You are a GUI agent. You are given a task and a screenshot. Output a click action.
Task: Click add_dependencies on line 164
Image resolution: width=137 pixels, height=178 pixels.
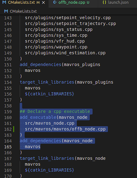point(40,141)
